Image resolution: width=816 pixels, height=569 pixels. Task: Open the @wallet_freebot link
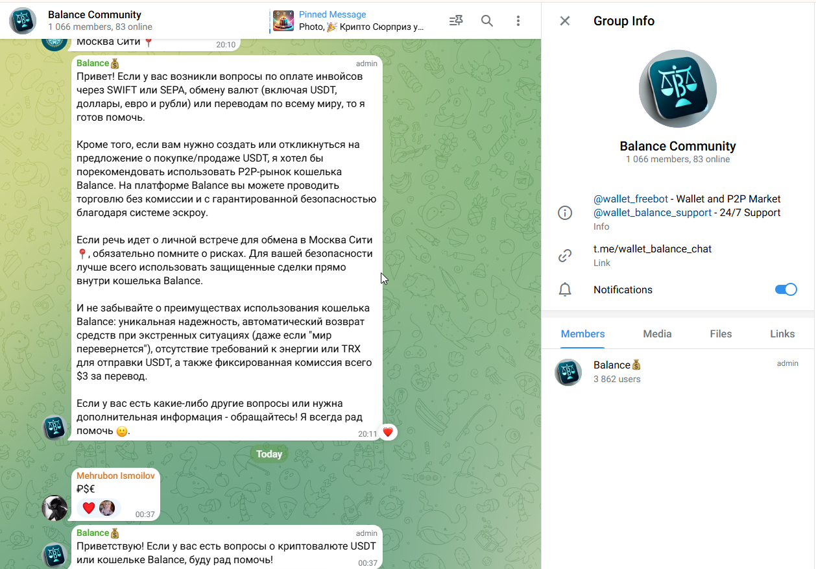[631, 199]
